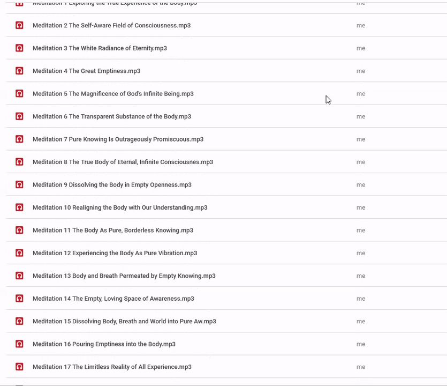Click audio icon beside Meditation 4 file
Image resolution: width=447 pixels, height=386 pixels.
tap(19, 71)
